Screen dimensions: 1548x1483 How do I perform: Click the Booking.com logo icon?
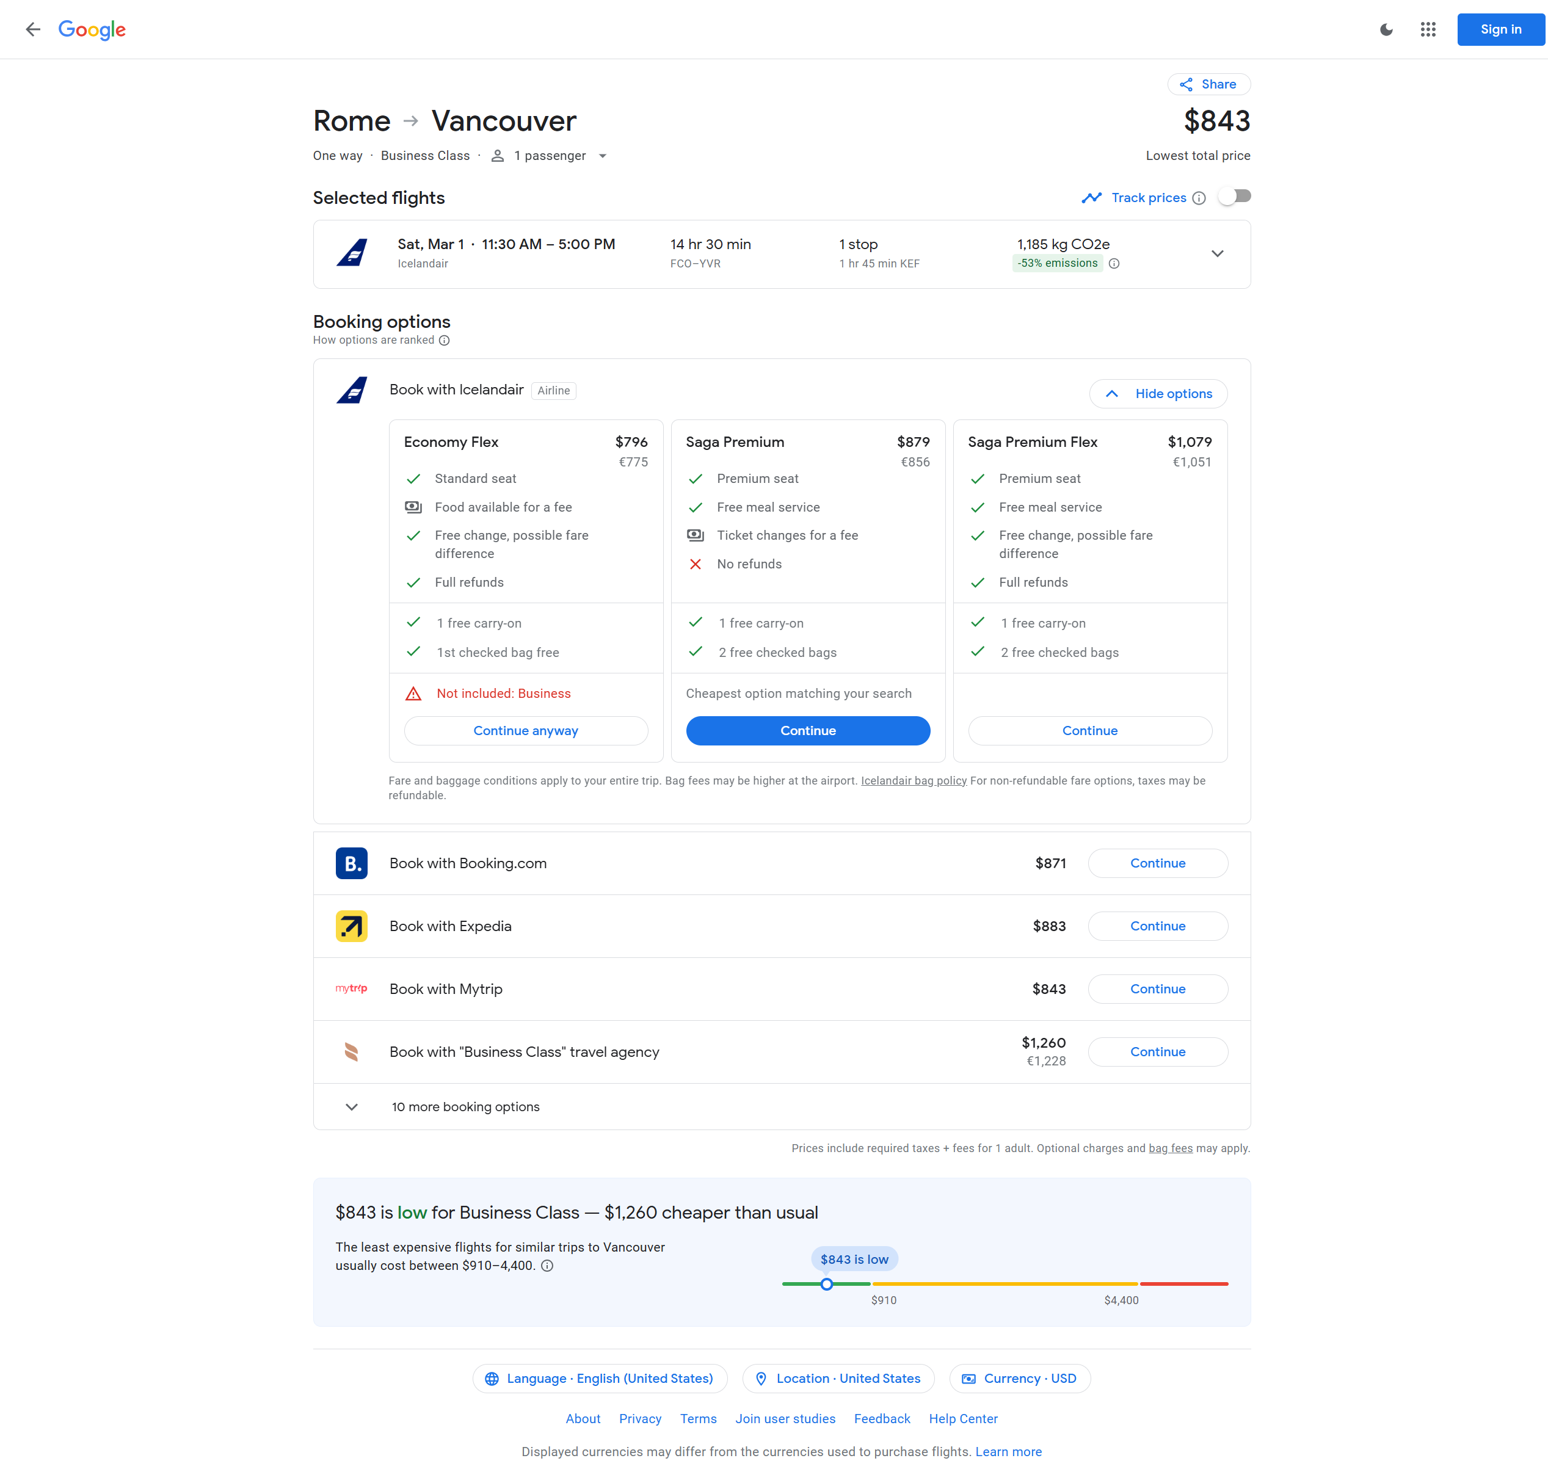tap(352, 863)
